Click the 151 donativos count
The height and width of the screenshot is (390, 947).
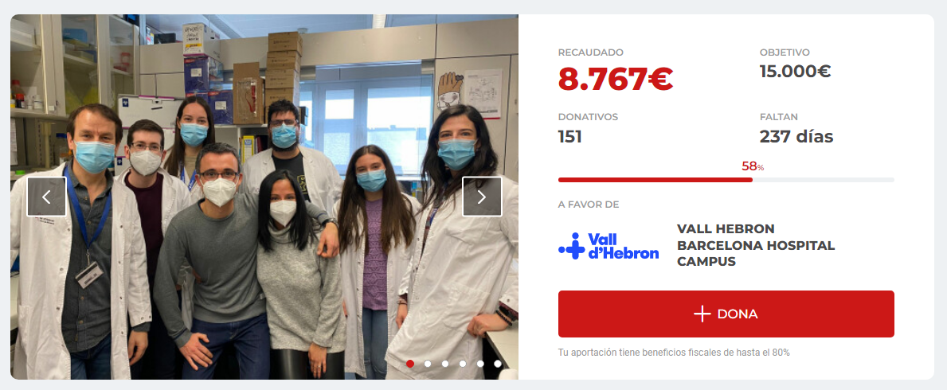[x=569, y=136]
